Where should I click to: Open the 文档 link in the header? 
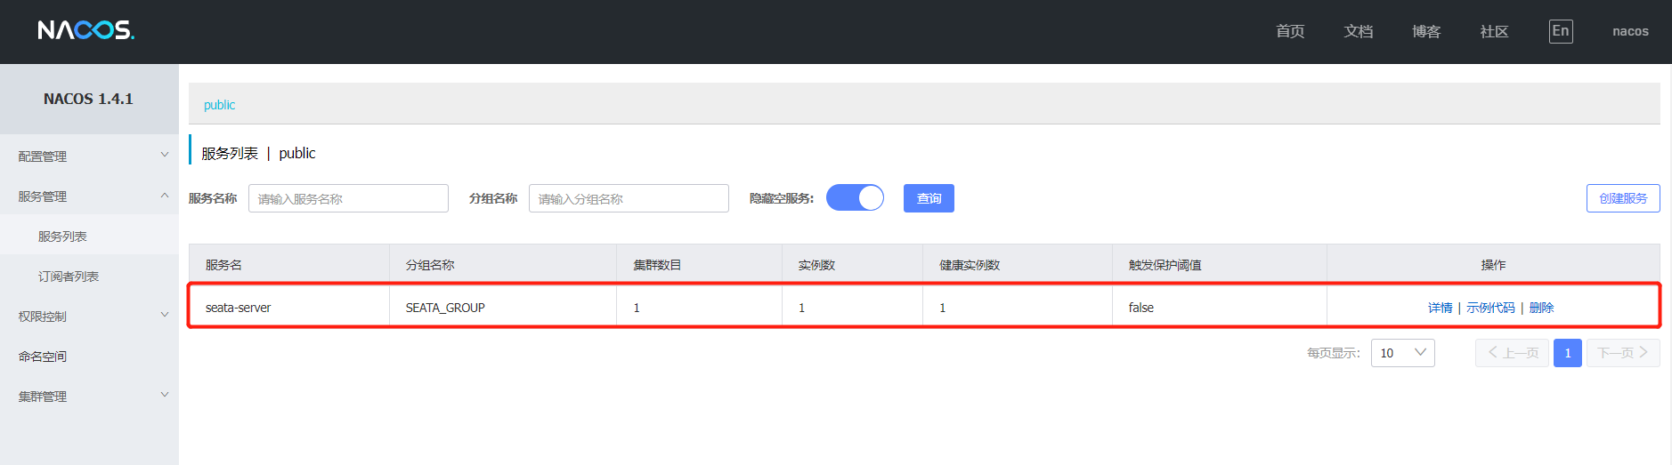pyautogui.click(x=1358, y=31)
